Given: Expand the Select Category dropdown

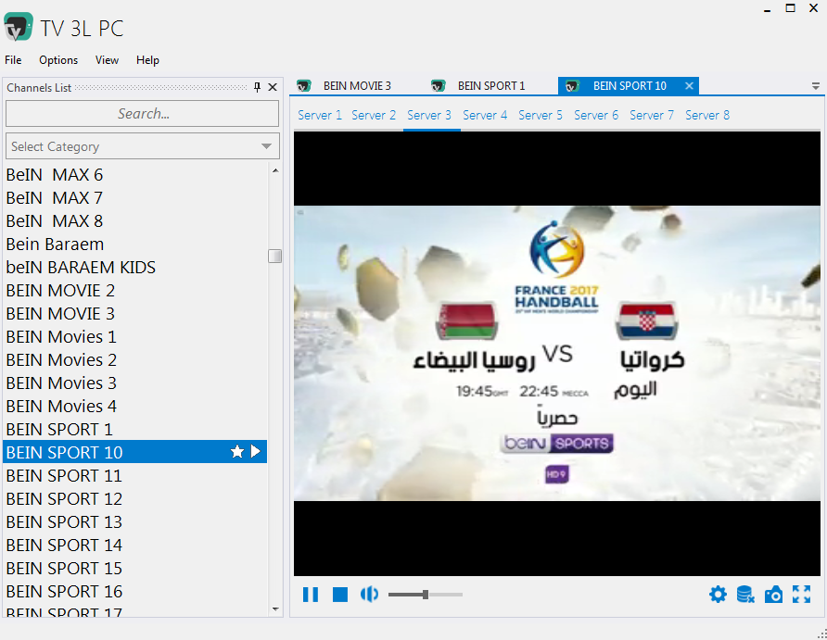Looking at the screenshot, I should [266, 146].
